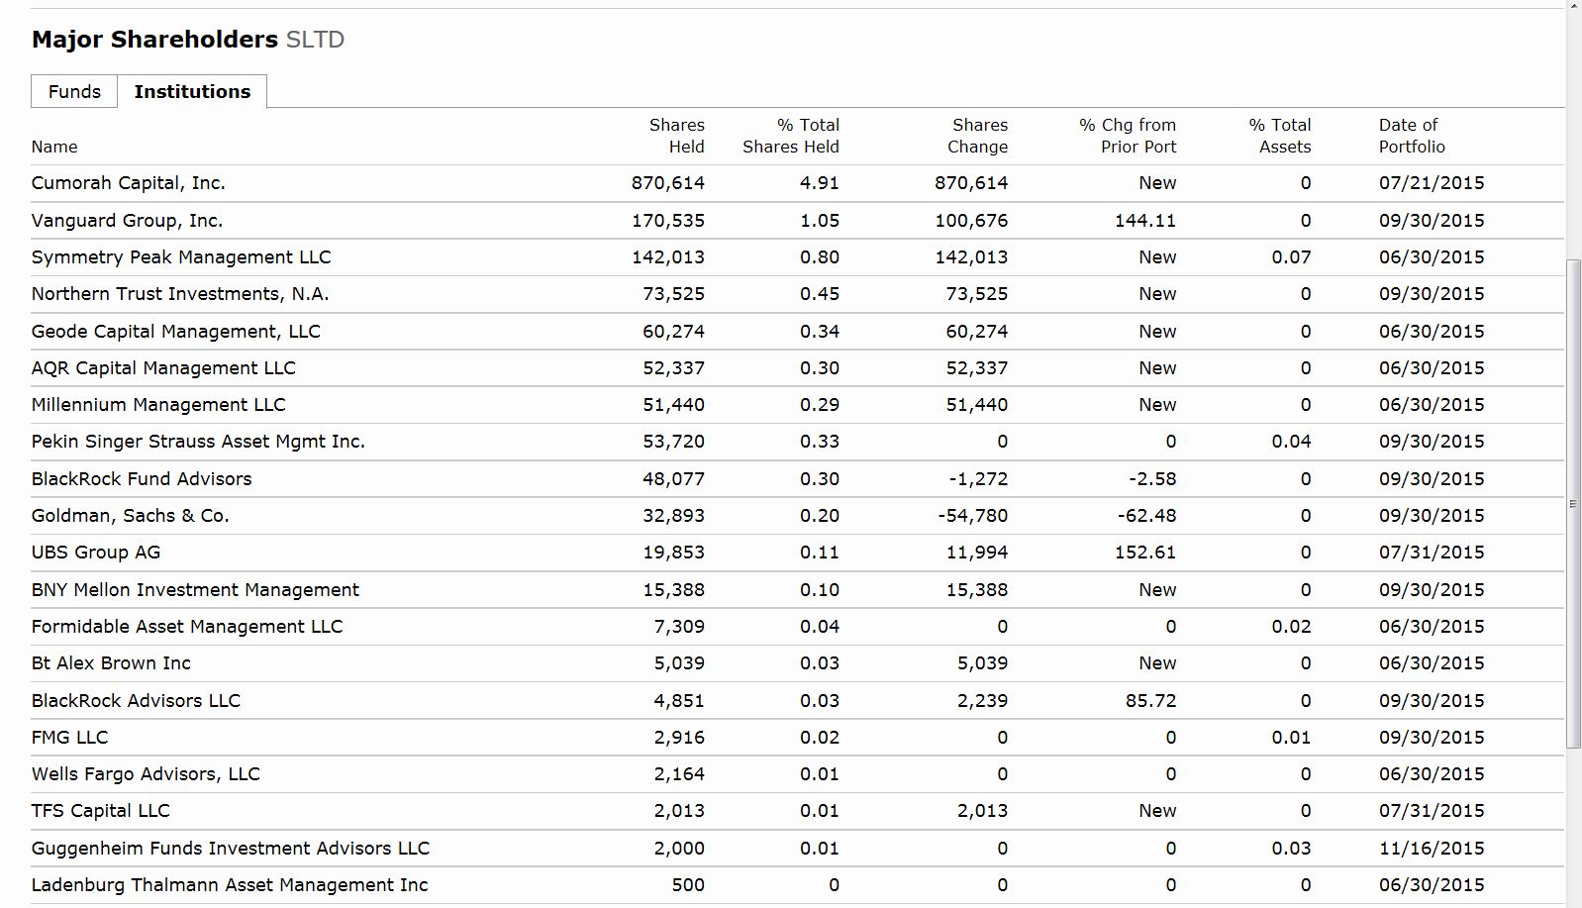Open Millennium Management LLC entry
This screenshot has width=1582, height=908.
158,405
